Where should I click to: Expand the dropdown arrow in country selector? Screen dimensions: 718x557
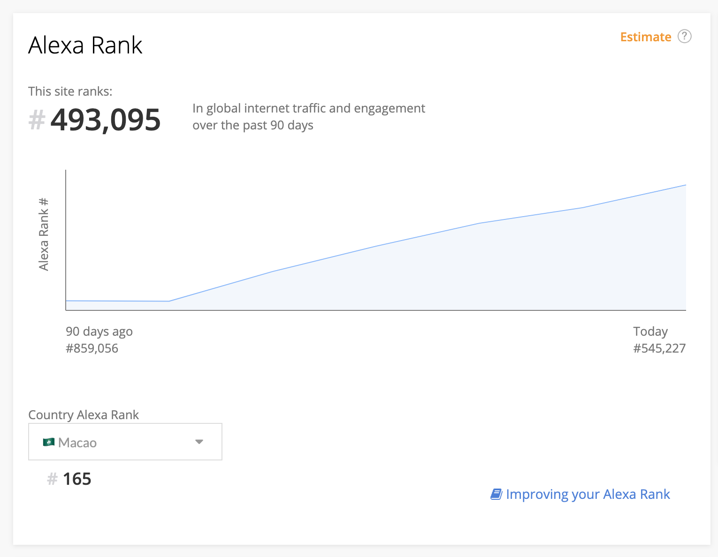[199, 442]
